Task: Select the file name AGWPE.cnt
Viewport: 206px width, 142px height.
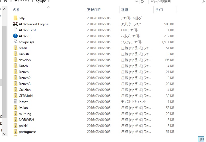Action: [27, 30]
